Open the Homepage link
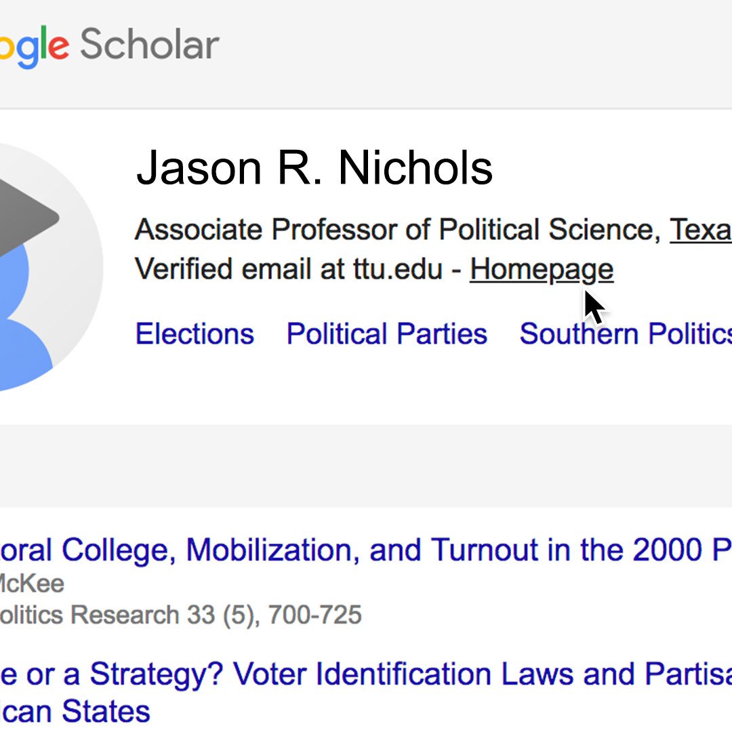Viewport: 732px width, 732px height. pos(542,269)
